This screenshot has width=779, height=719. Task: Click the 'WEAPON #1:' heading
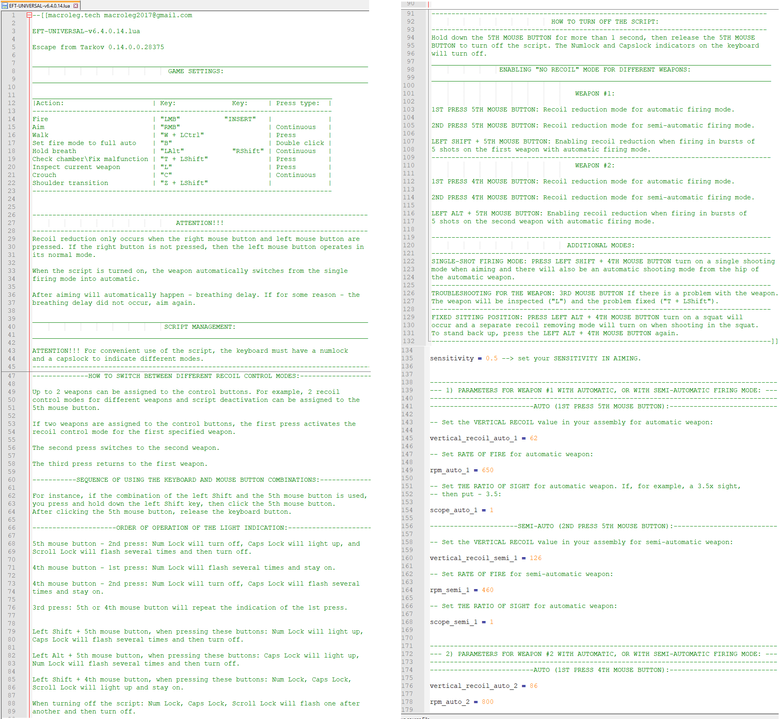[x=595, y=93]
